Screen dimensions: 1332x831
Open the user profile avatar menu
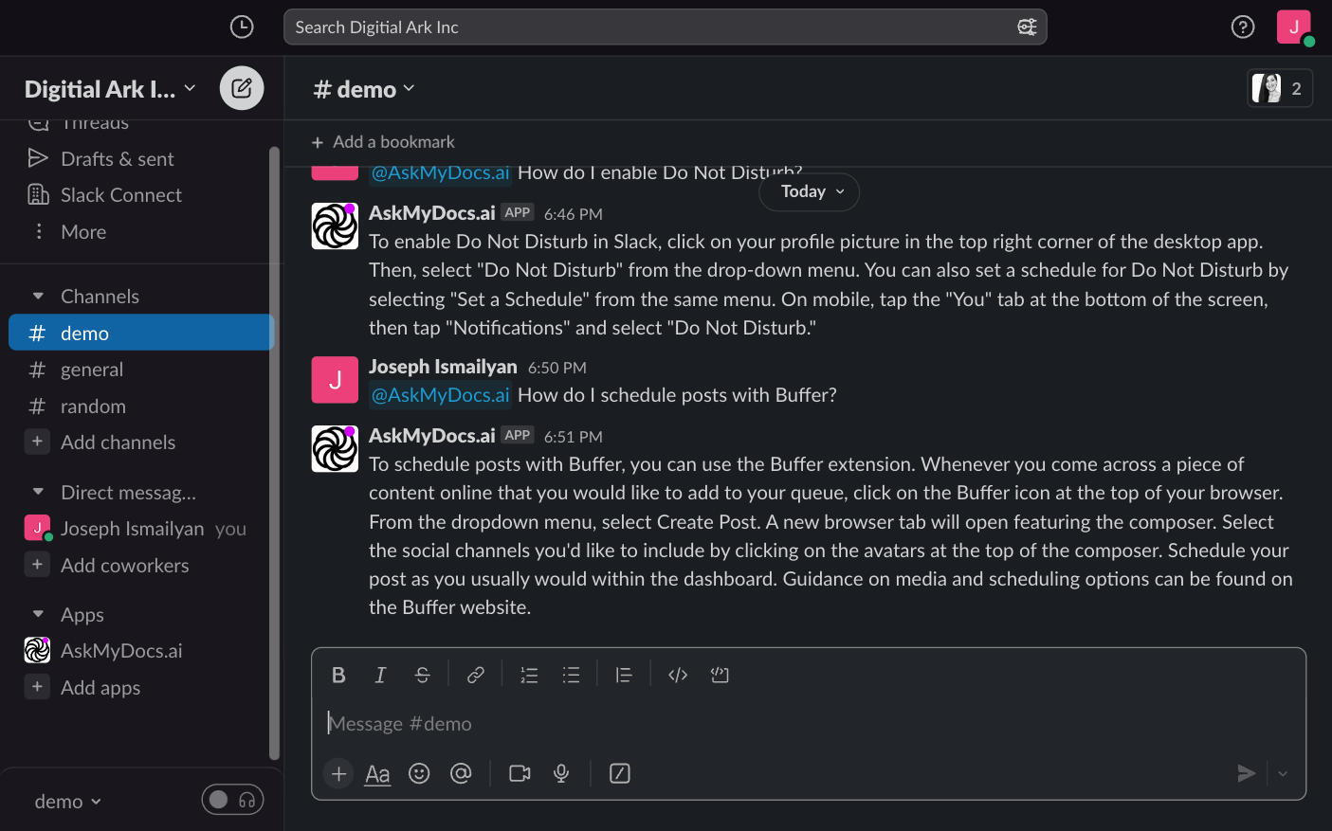(x=1294, y=27)
